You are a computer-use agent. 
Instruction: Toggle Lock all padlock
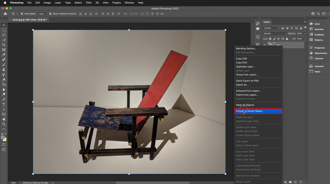pyautogui.click(x=287, y=39)
